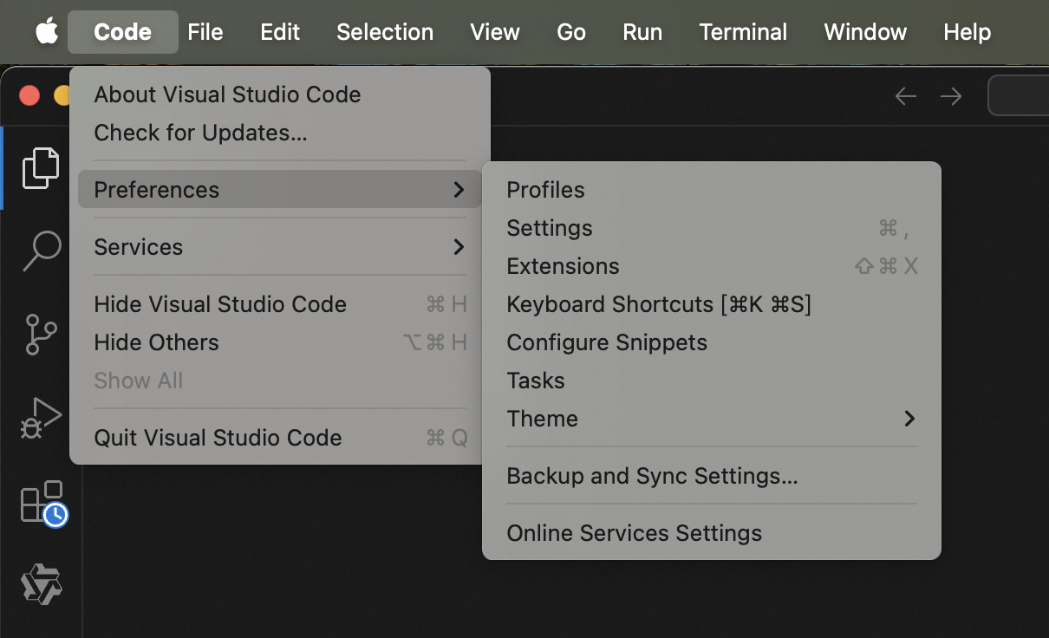Open the Edit menu

[x=280, y=32]
